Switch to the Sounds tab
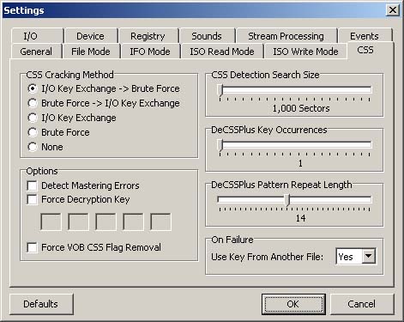Viewport: 404px width, 322px height. (x=207, y=36)
